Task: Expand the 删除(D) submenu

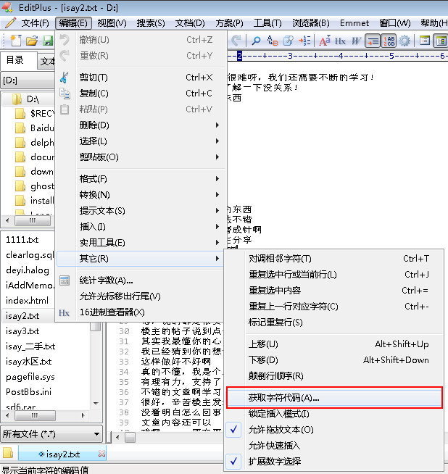Action: tap(141, 125)
